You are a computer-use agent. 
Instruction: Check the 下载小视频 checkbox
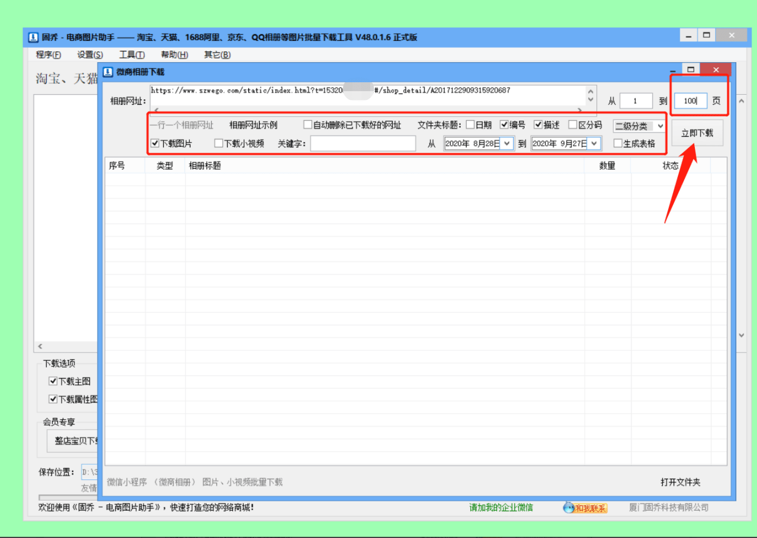pyautogui.click(x=218, y=143)
